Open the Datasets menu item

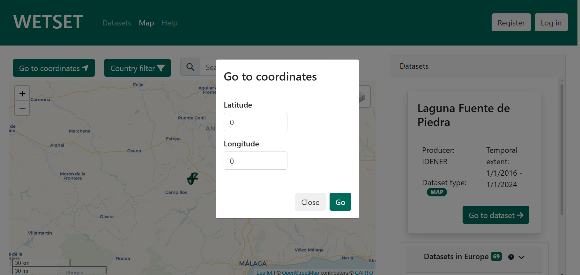coord(117,23)
